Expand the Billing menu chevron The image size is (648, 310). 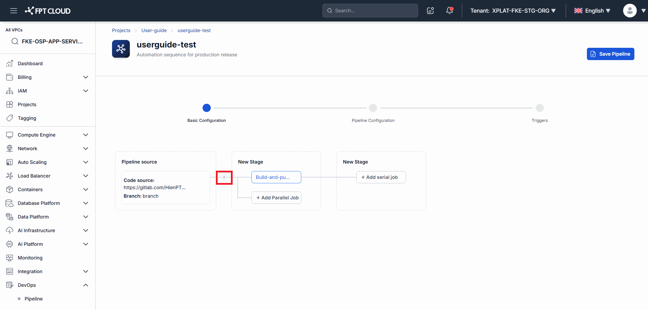(x=86, y=77)
